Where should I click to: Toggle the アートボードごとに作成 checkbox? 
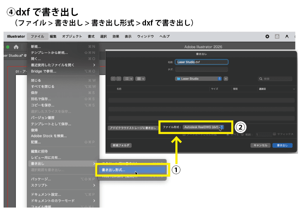click(184, 135)
